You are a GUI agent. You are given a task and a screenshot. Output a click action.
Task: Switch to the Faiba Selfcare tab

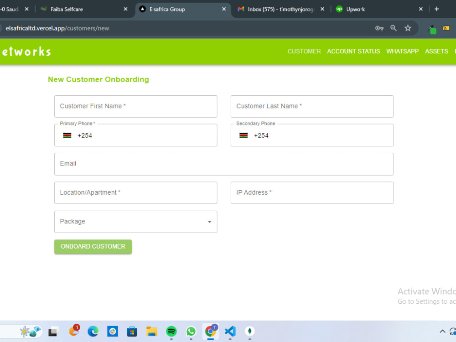coord(84,9)
